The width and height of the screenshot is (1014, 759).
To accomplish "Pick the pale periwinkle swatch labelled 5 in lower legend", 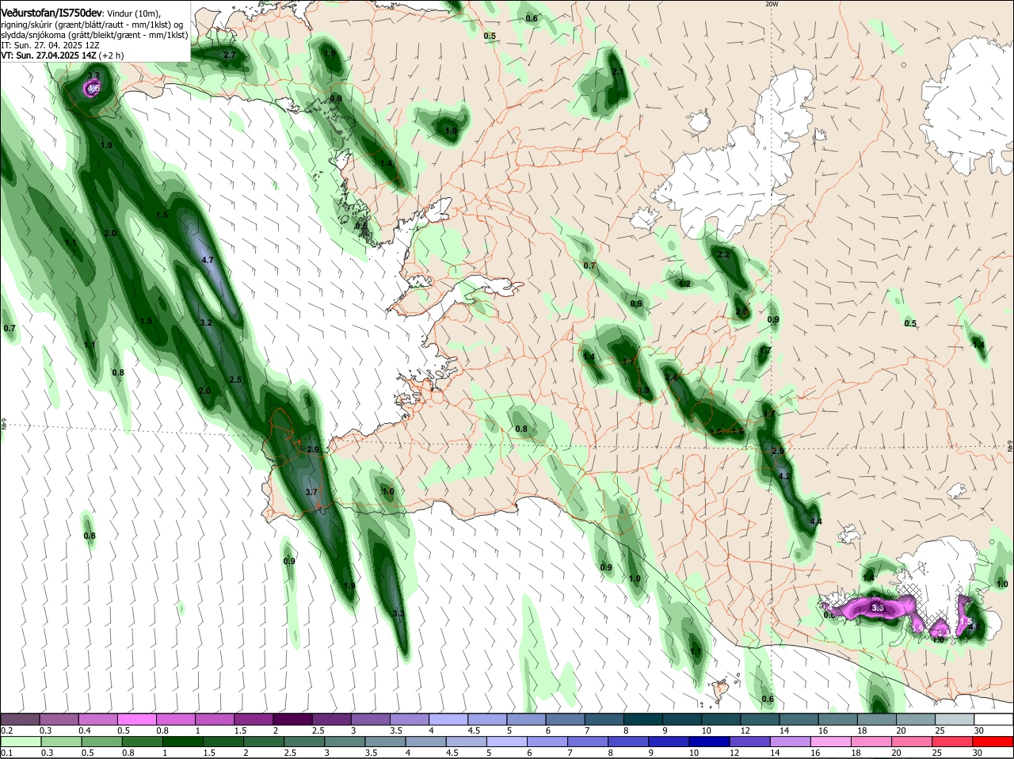I will pyautogui.click(x=506, y=742).
